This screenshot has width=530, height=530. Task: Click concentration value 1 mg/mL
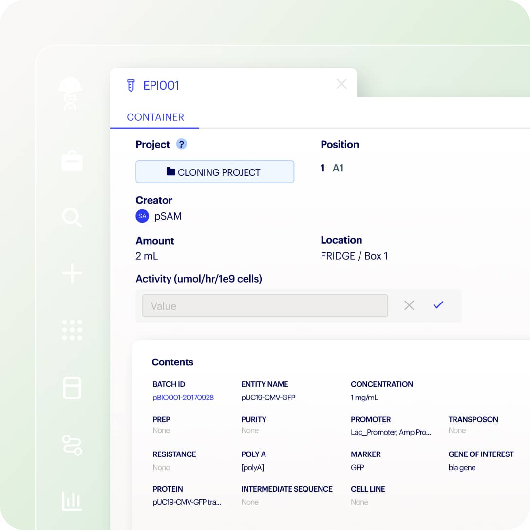click(364, 397)
